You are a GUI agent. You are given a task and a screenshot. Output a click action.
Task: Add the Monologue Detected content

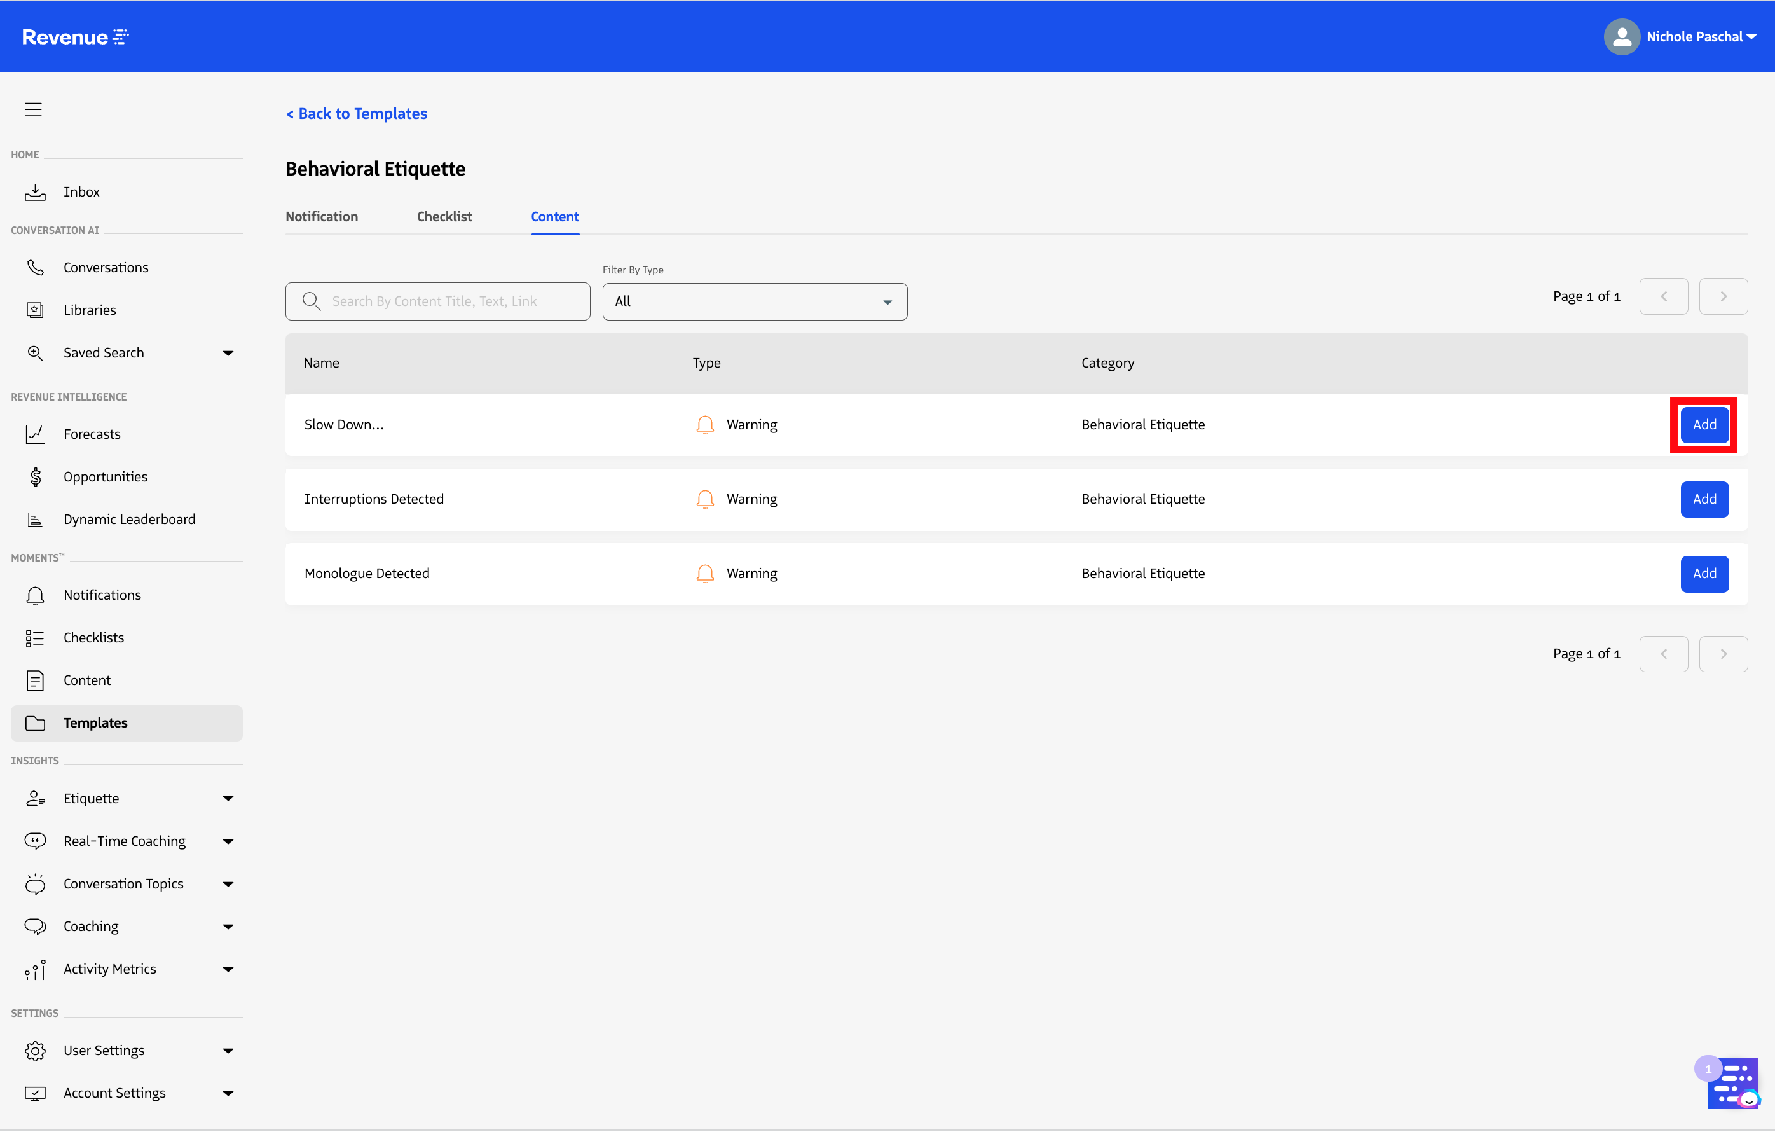point(1704,574)
